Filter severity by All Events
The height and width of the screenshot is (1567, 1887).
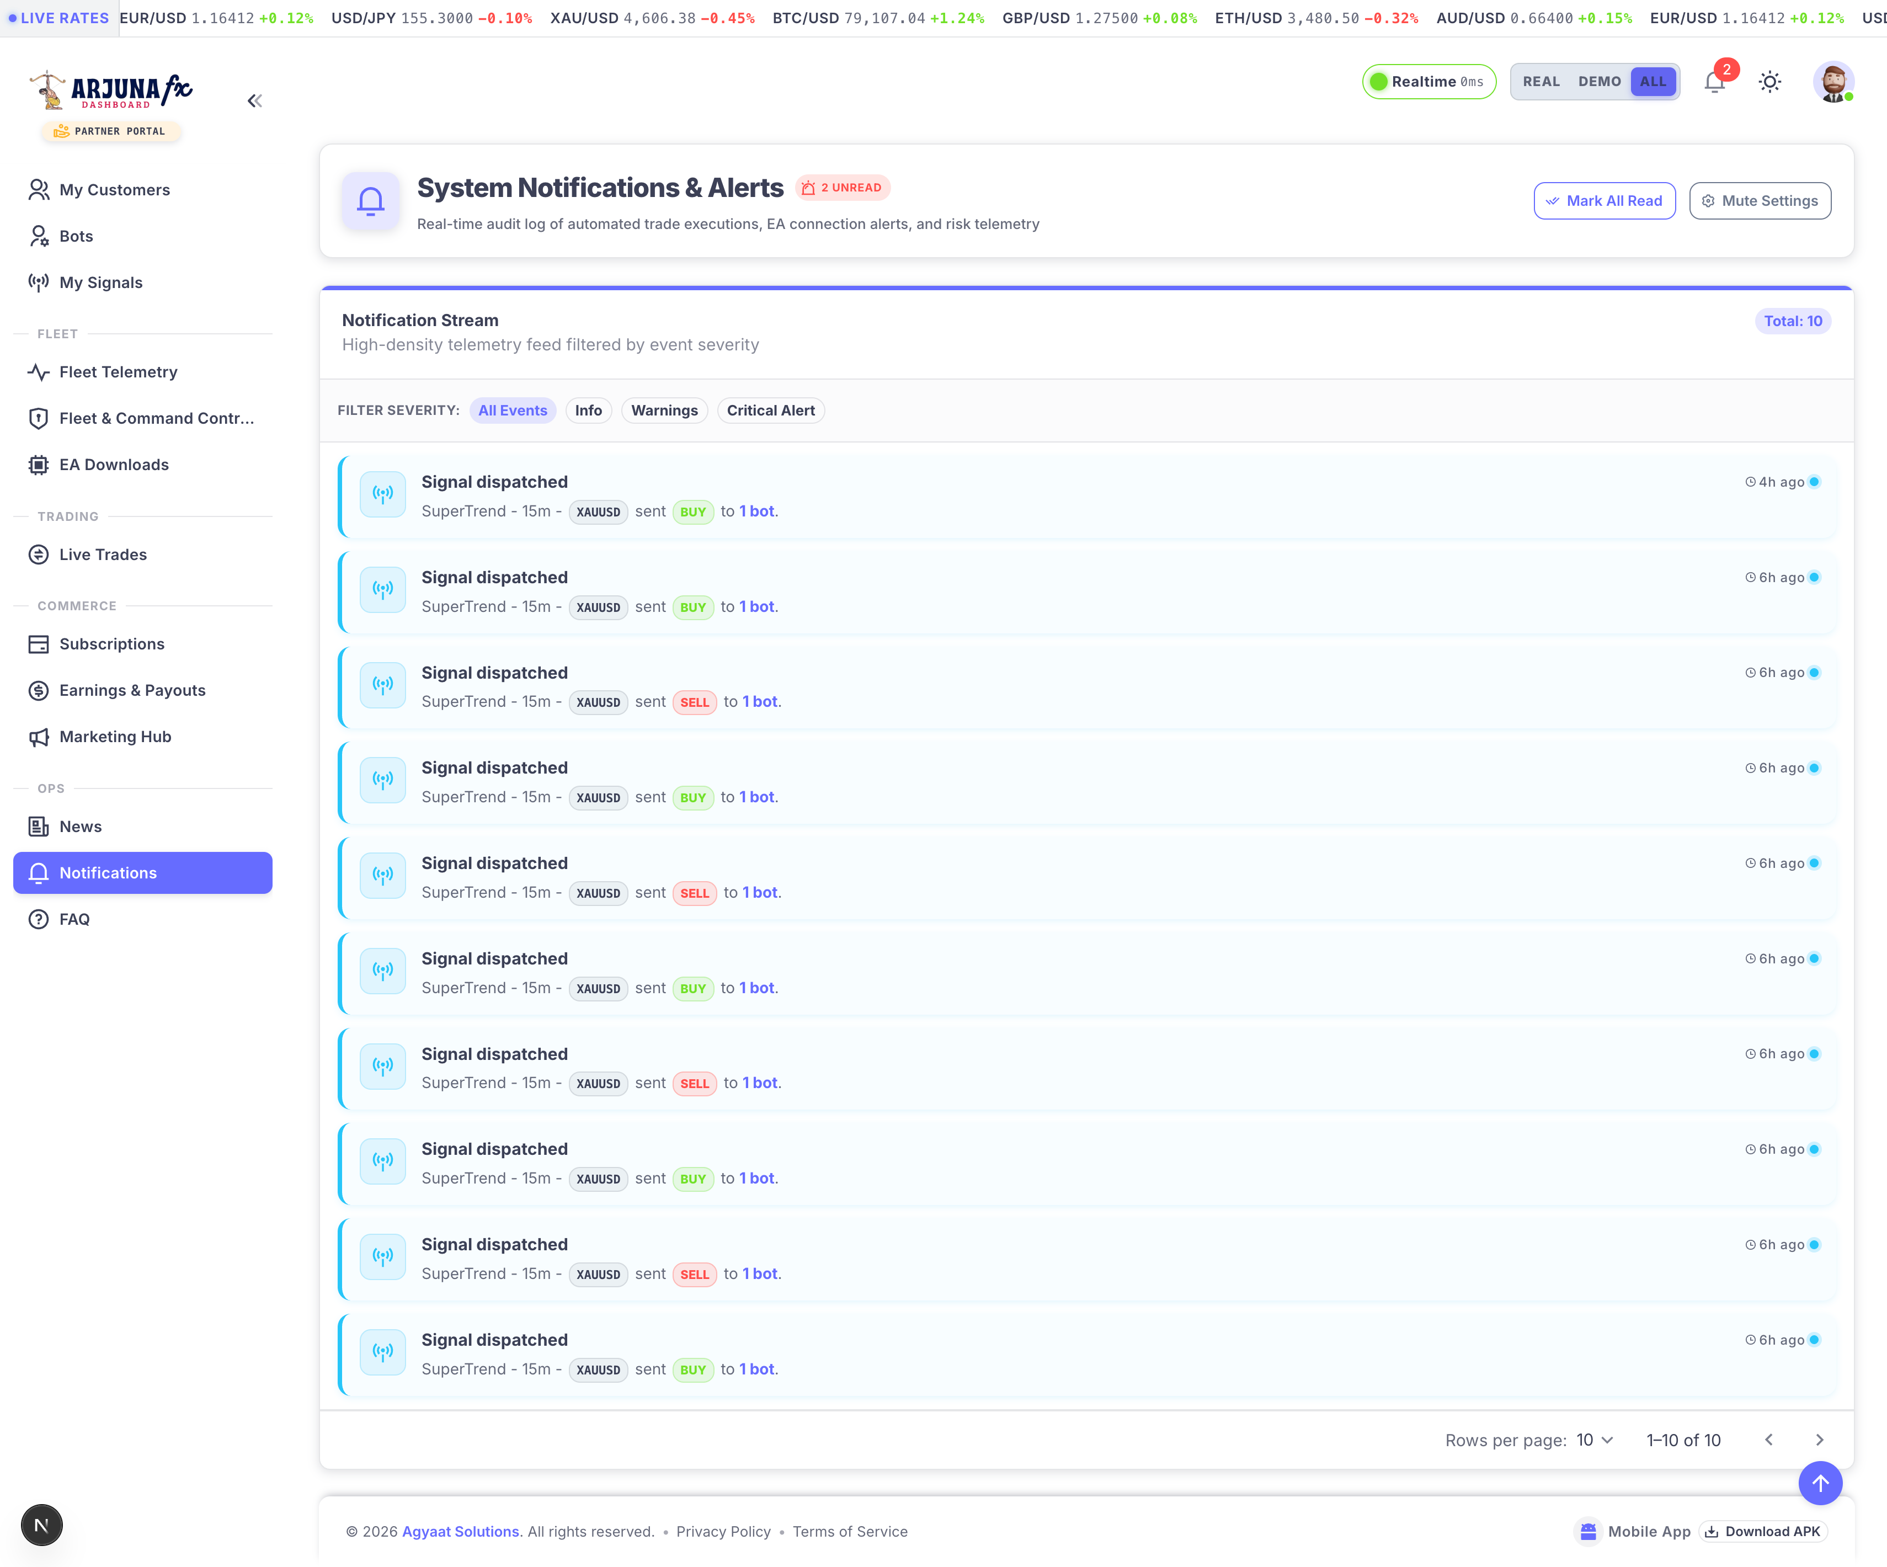[x=512, y=411]
